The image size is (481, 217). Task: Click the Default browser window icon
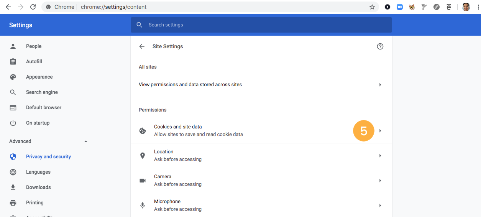pos(13,107)
